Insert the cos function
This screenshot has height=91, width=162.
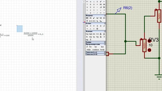coord(97,34)
